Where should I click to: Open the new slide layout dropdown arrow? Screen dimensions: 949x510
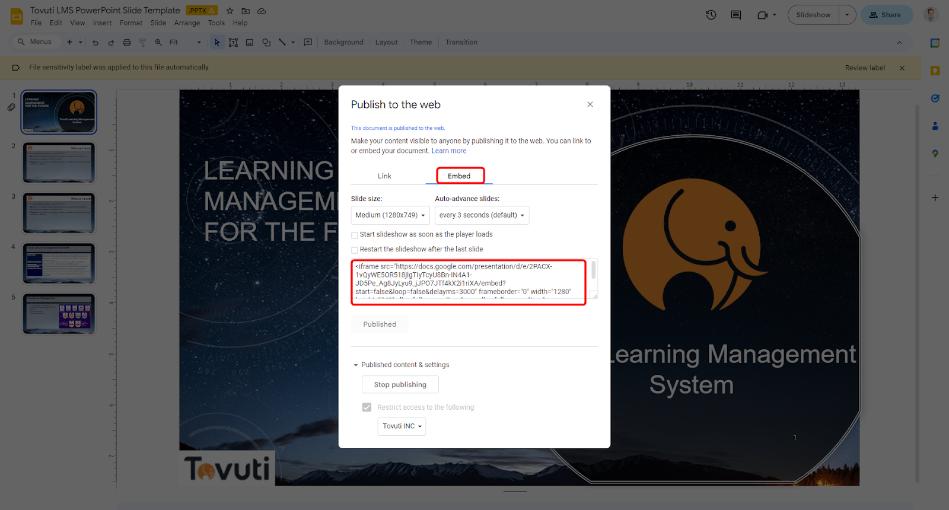(81, 42)
